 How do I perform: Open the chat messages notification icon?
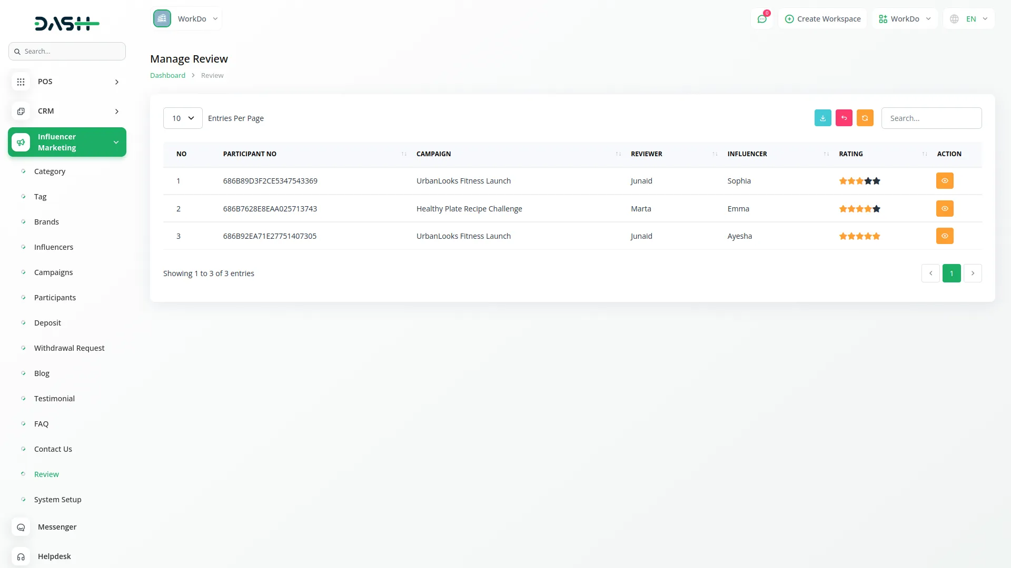(762, 19)
